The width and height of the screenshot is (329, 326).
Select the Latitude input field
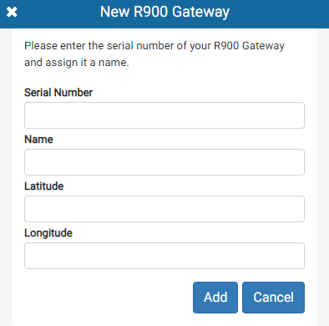164,209
